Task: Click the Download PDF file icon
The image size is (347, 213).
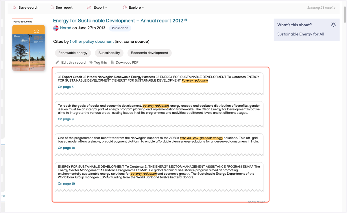Action: [x=112, y=62]
